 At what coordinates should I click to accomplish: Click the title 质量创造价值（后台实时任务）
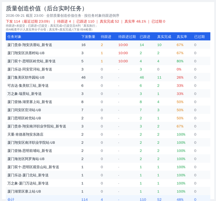point(45,9)
